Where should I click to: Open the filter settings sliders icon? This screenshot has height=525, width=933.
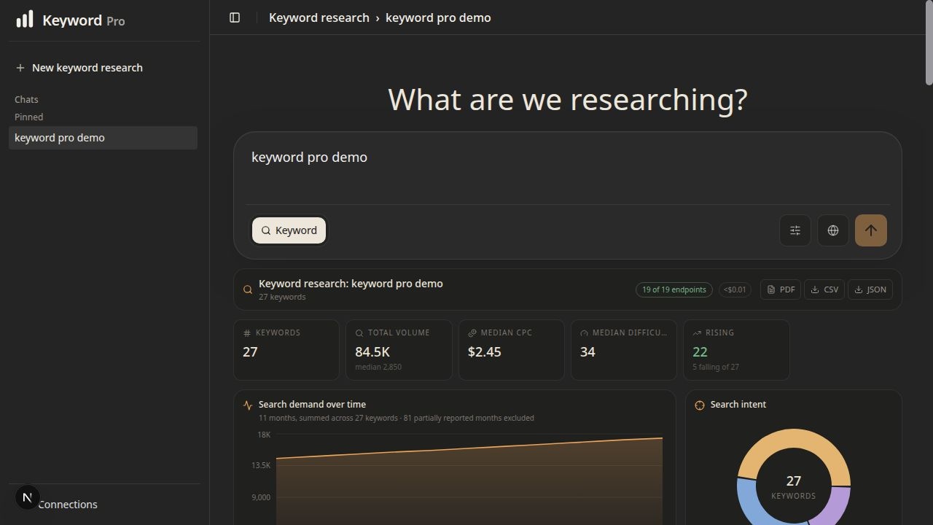(x=795, y=230)
